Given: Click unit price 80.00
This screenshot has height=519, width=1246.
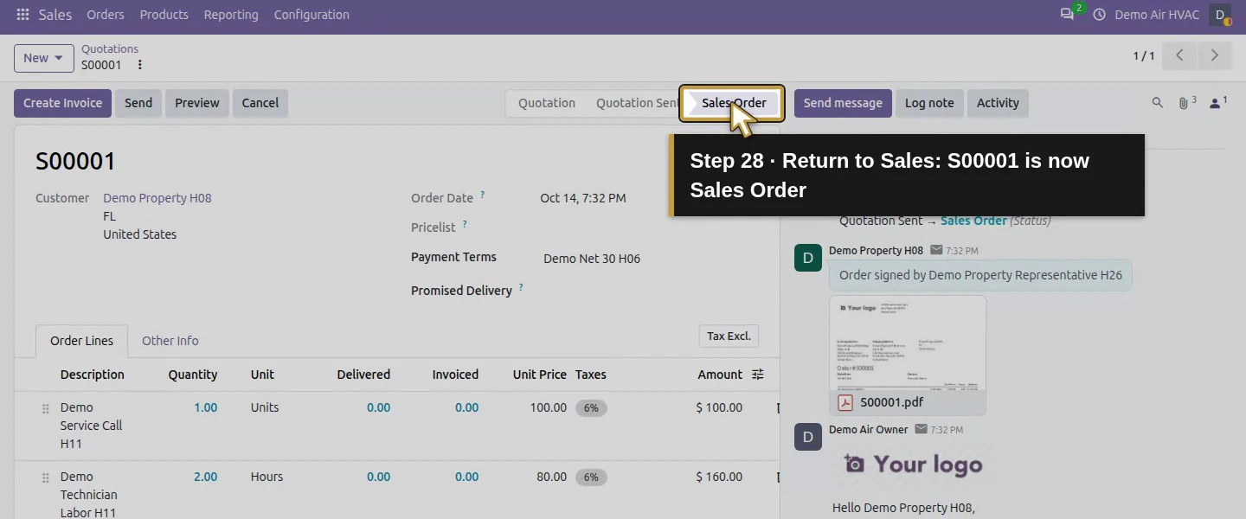Looking at the screenshot, I should (551, 477).
